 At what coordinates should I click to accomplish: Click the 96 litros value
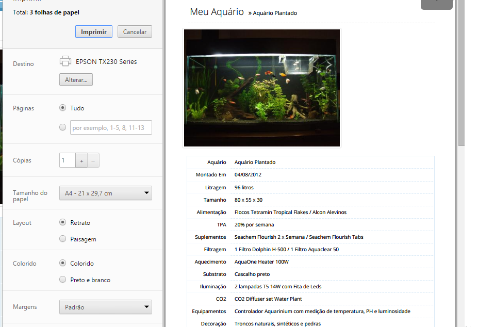click(244, 187)
